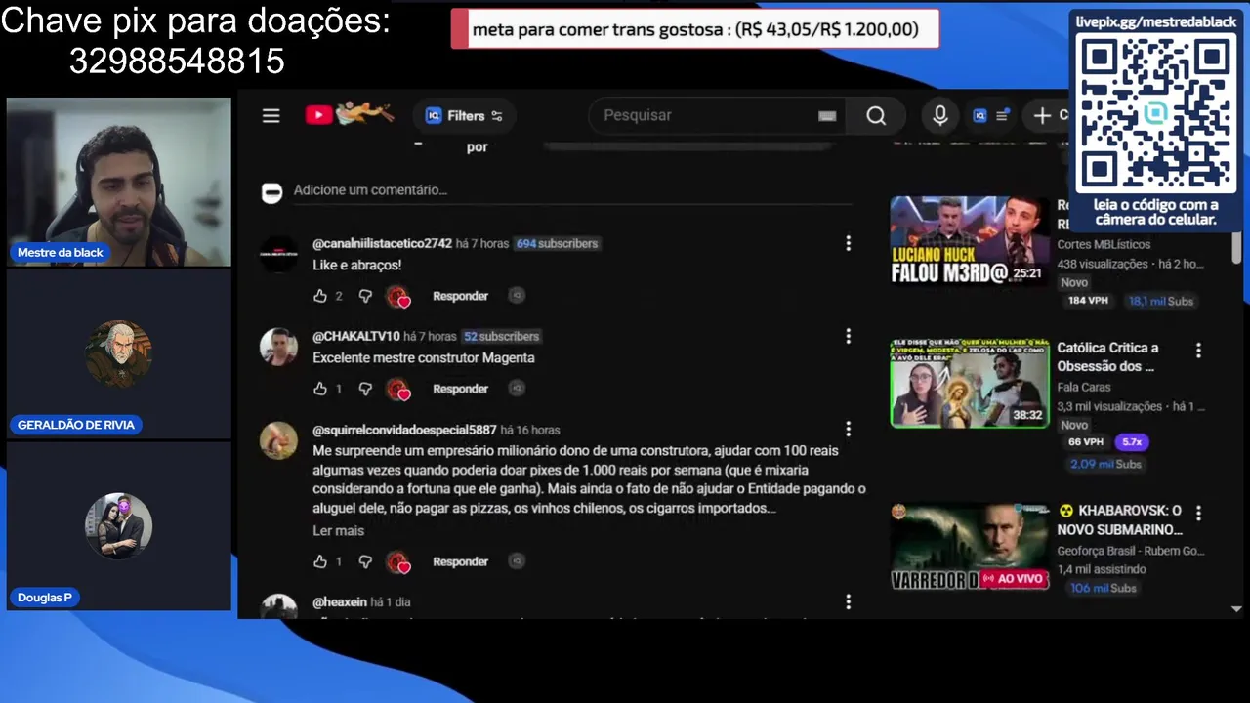
Task: Click the page scrollbar down arrow
Action: click(1236, 608)
